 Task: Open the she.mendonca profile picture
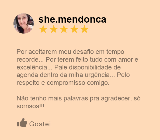click(x=24, y=23)
